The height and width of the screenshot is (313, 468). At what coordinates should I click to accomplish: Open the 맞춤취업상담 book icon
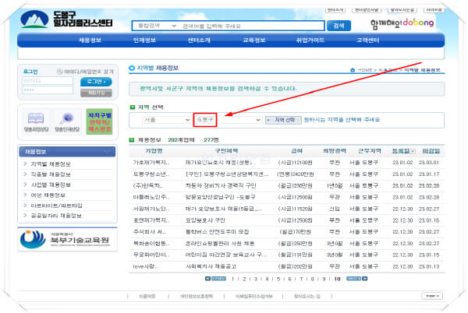36,121
